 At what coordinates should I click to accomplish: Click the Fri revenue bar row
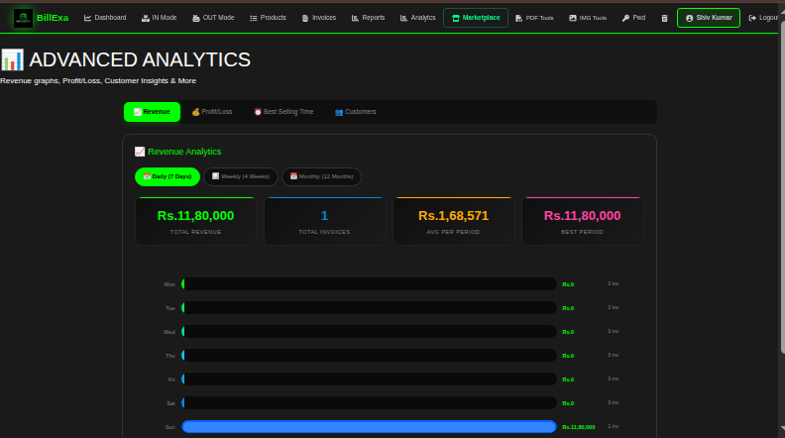[369, 380]
